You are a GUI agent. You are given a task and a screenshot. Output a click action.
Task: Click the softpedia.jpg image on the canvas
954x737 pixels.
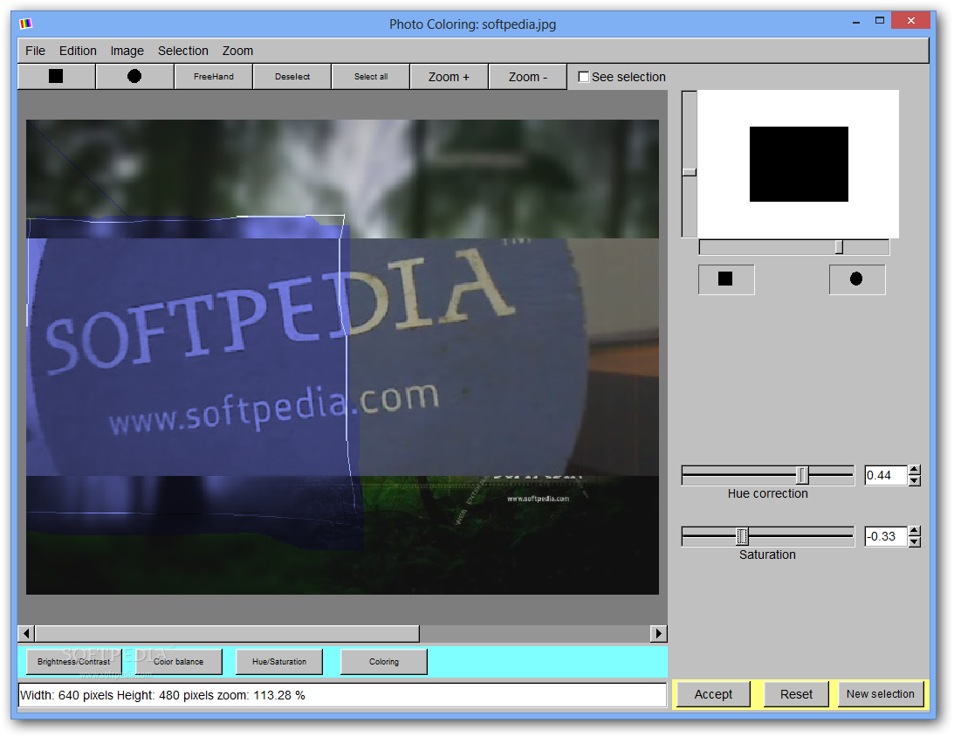(x=342, y=356)
